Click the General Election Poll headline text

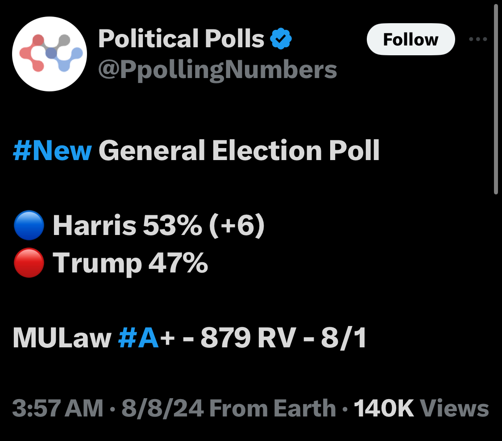[239, 150]
